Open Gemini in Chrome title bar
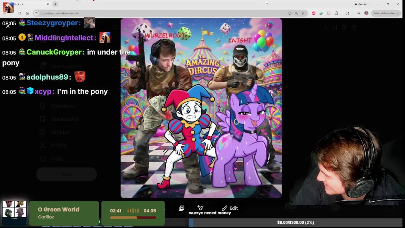Image resolution: width=405 pixels, height=228 pixels. (361, 4)
